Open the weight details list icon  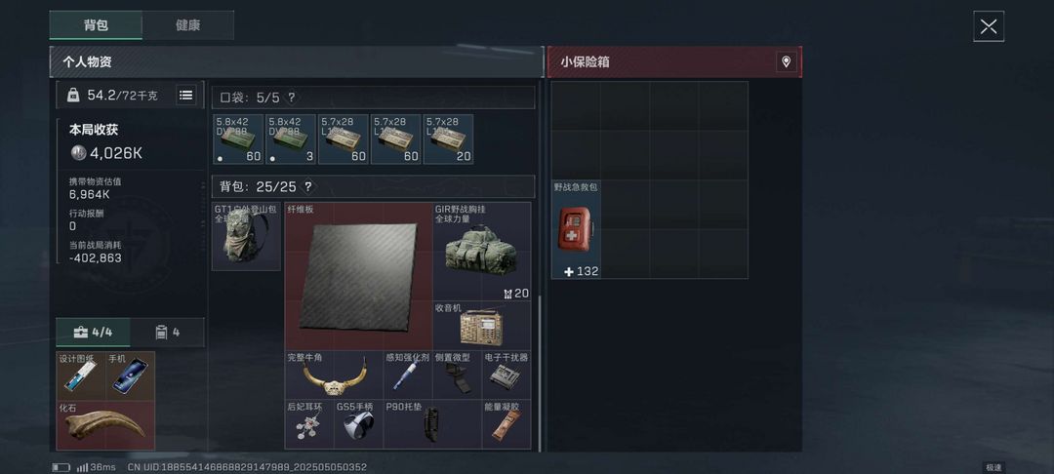[x=186, y=96]
